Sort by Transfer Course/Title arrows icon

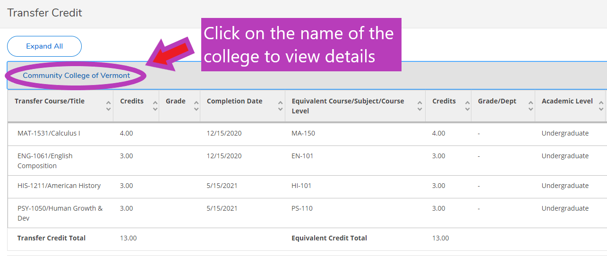108,106
